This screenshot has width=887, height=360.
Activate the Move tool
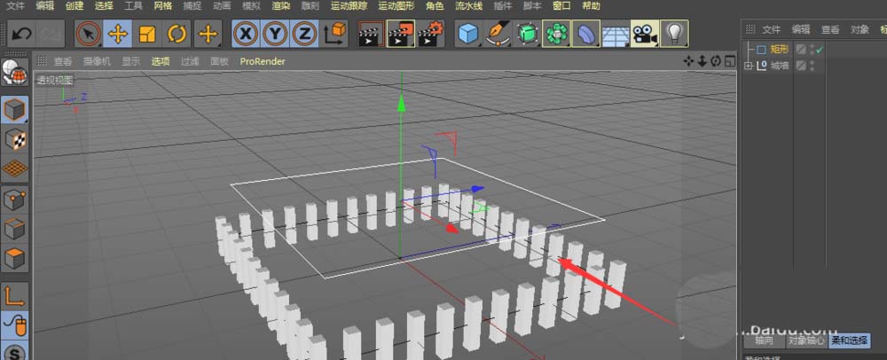tap(118, 35)
